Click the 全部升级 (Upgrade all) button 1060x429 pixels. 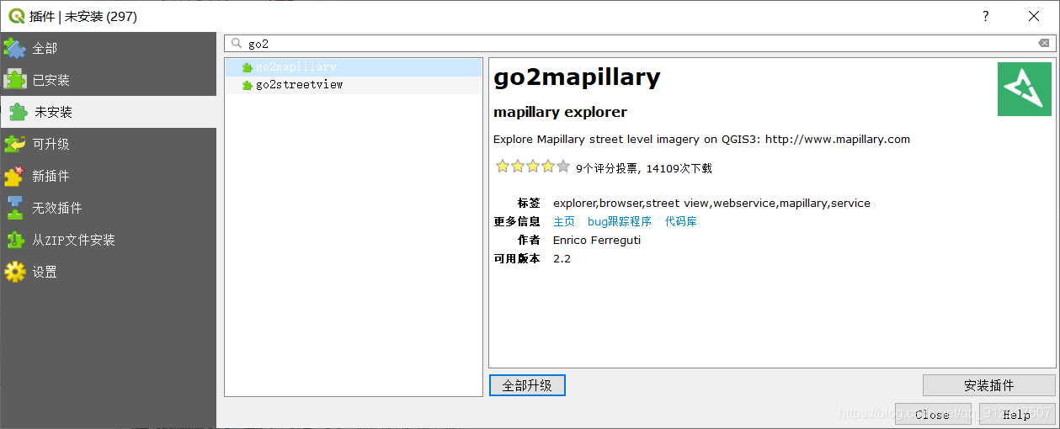tap(527, 385)
